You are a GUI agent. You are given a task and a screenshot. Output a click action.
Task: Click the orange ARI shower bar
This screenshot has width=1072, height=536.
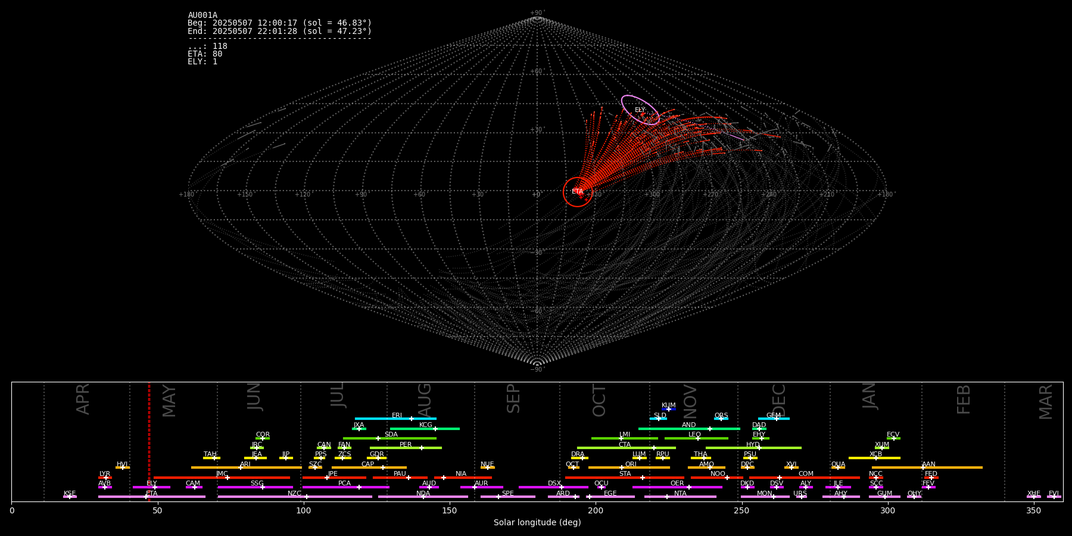(x=246, y=468)
